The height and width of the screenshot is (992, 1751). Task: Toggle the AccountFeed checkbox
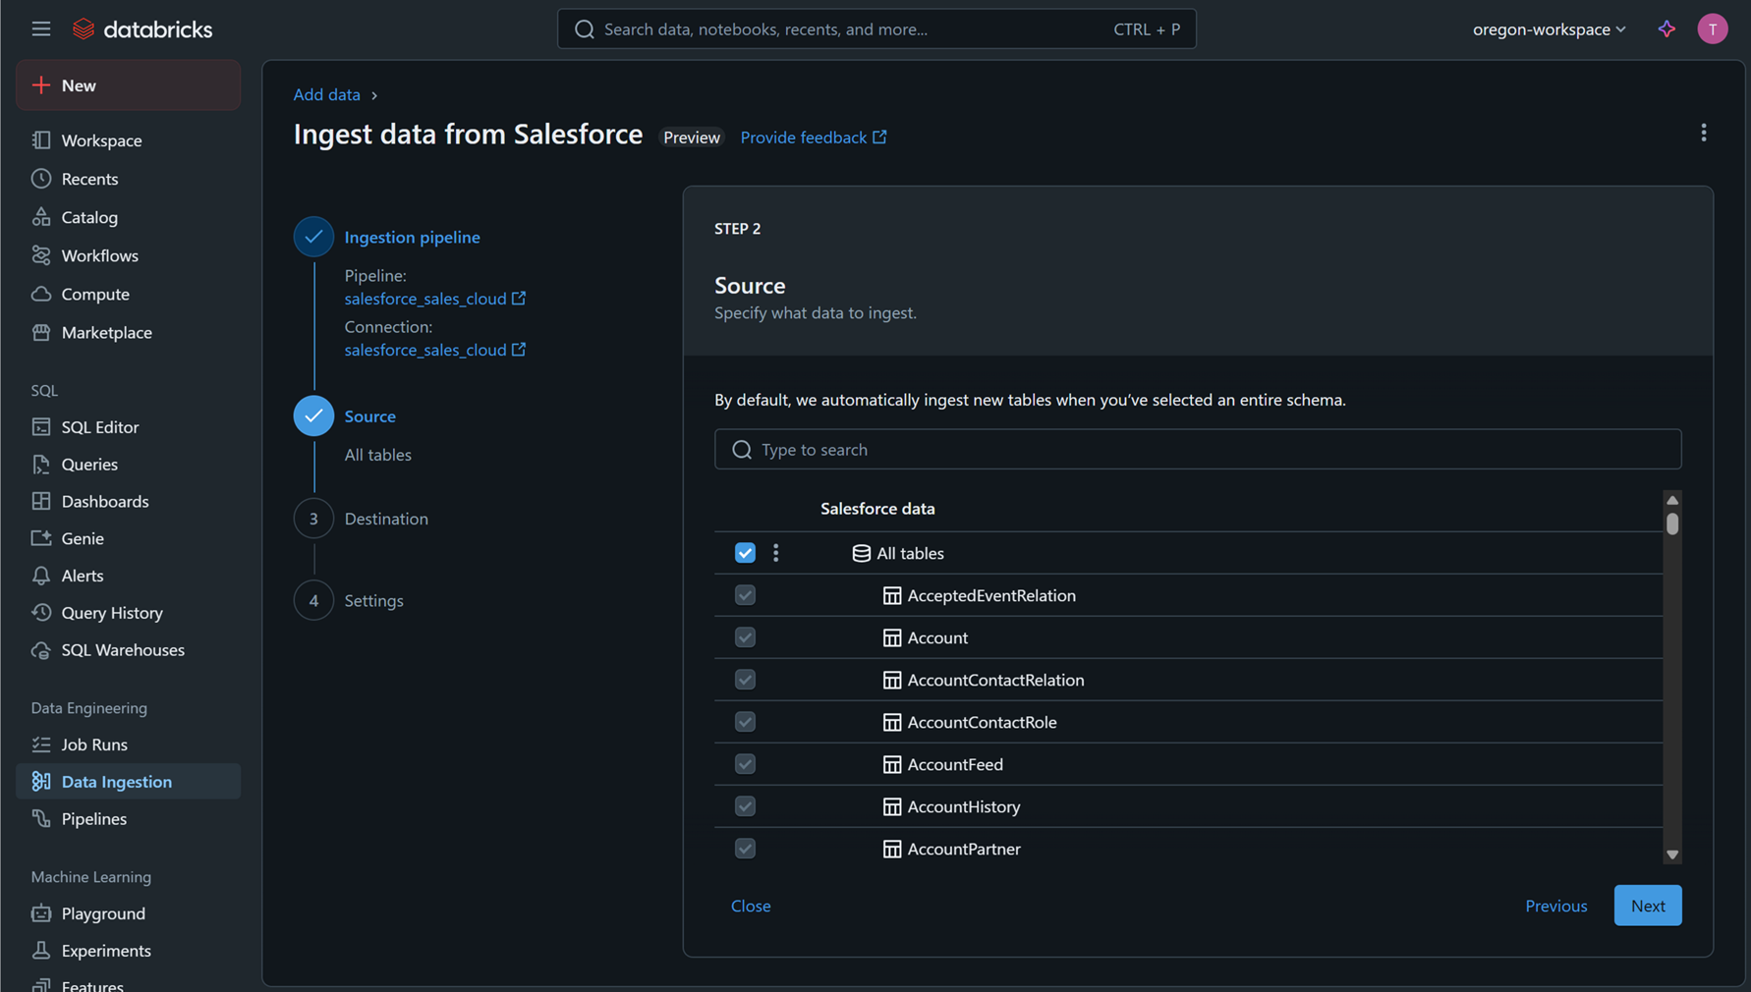[745, 764]
